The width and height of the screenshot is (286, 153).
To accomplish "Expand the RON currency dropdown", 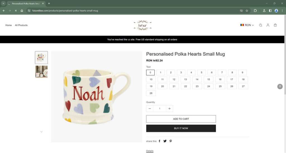I will point(247,25).
